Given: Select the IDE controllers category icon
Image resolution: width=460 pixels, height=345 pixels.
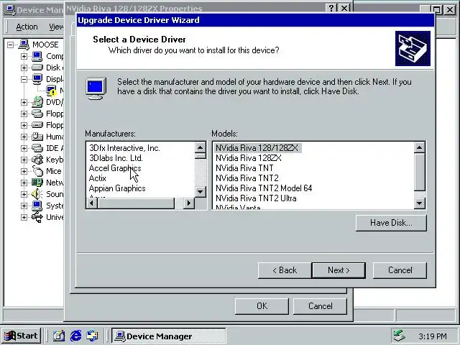Looking at the screenshot, I should (37, 148).
